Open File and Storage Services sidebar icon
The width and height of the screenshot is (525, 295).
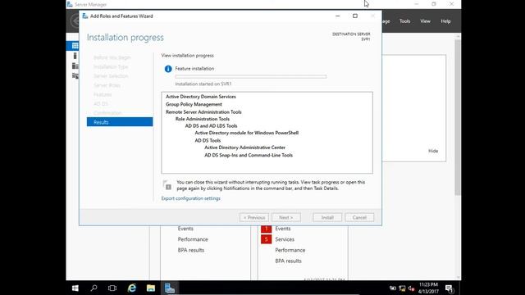75,76
